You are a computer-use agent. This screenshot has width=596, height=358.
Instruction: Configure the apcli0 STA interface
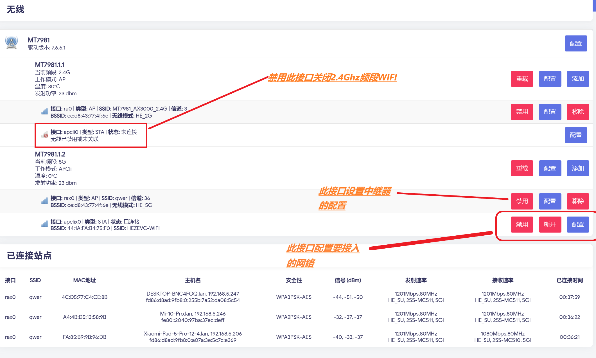(x=576, y=135)
